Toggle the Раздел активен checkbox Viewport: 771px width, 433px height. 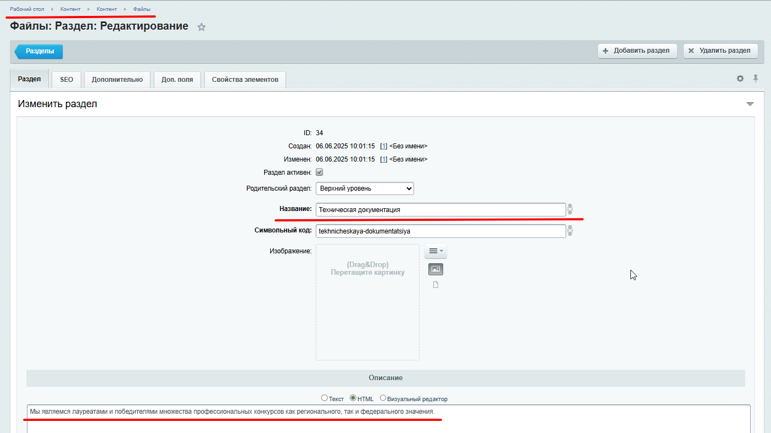[x=320, y=172]
